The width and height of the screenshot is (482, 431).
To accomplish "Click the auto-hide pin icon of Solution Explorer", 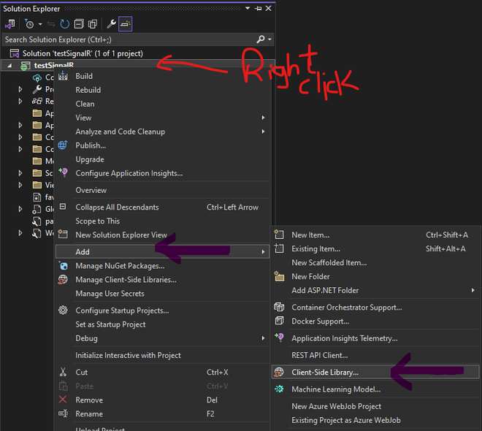I will 259,8.
